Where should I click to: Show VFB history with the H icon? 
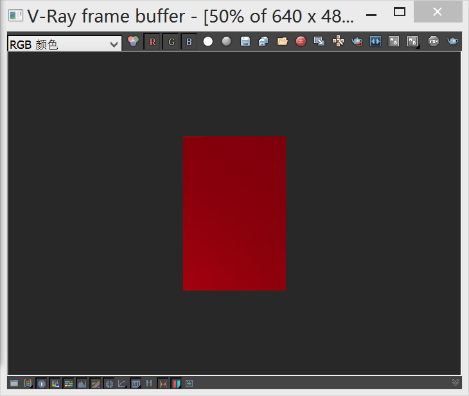[x=149, y=383]
